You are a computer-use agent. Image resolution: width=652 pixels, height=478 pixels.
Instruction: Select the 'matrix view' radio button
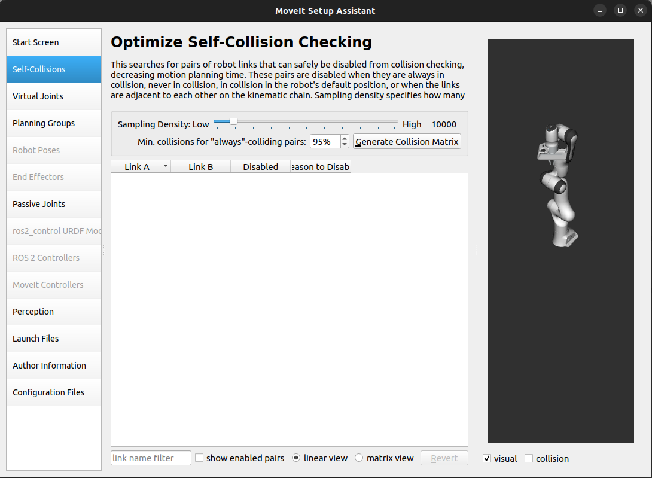(x=358, y=458)
